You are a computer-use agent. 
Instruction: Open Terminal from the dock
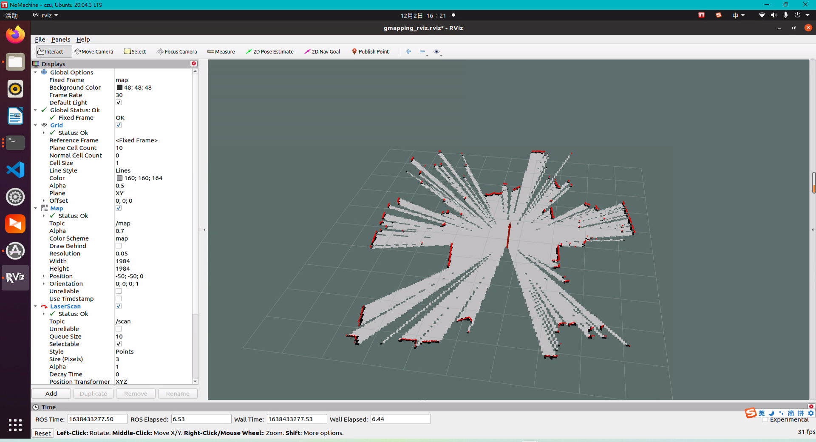click(x=15, y=143)
